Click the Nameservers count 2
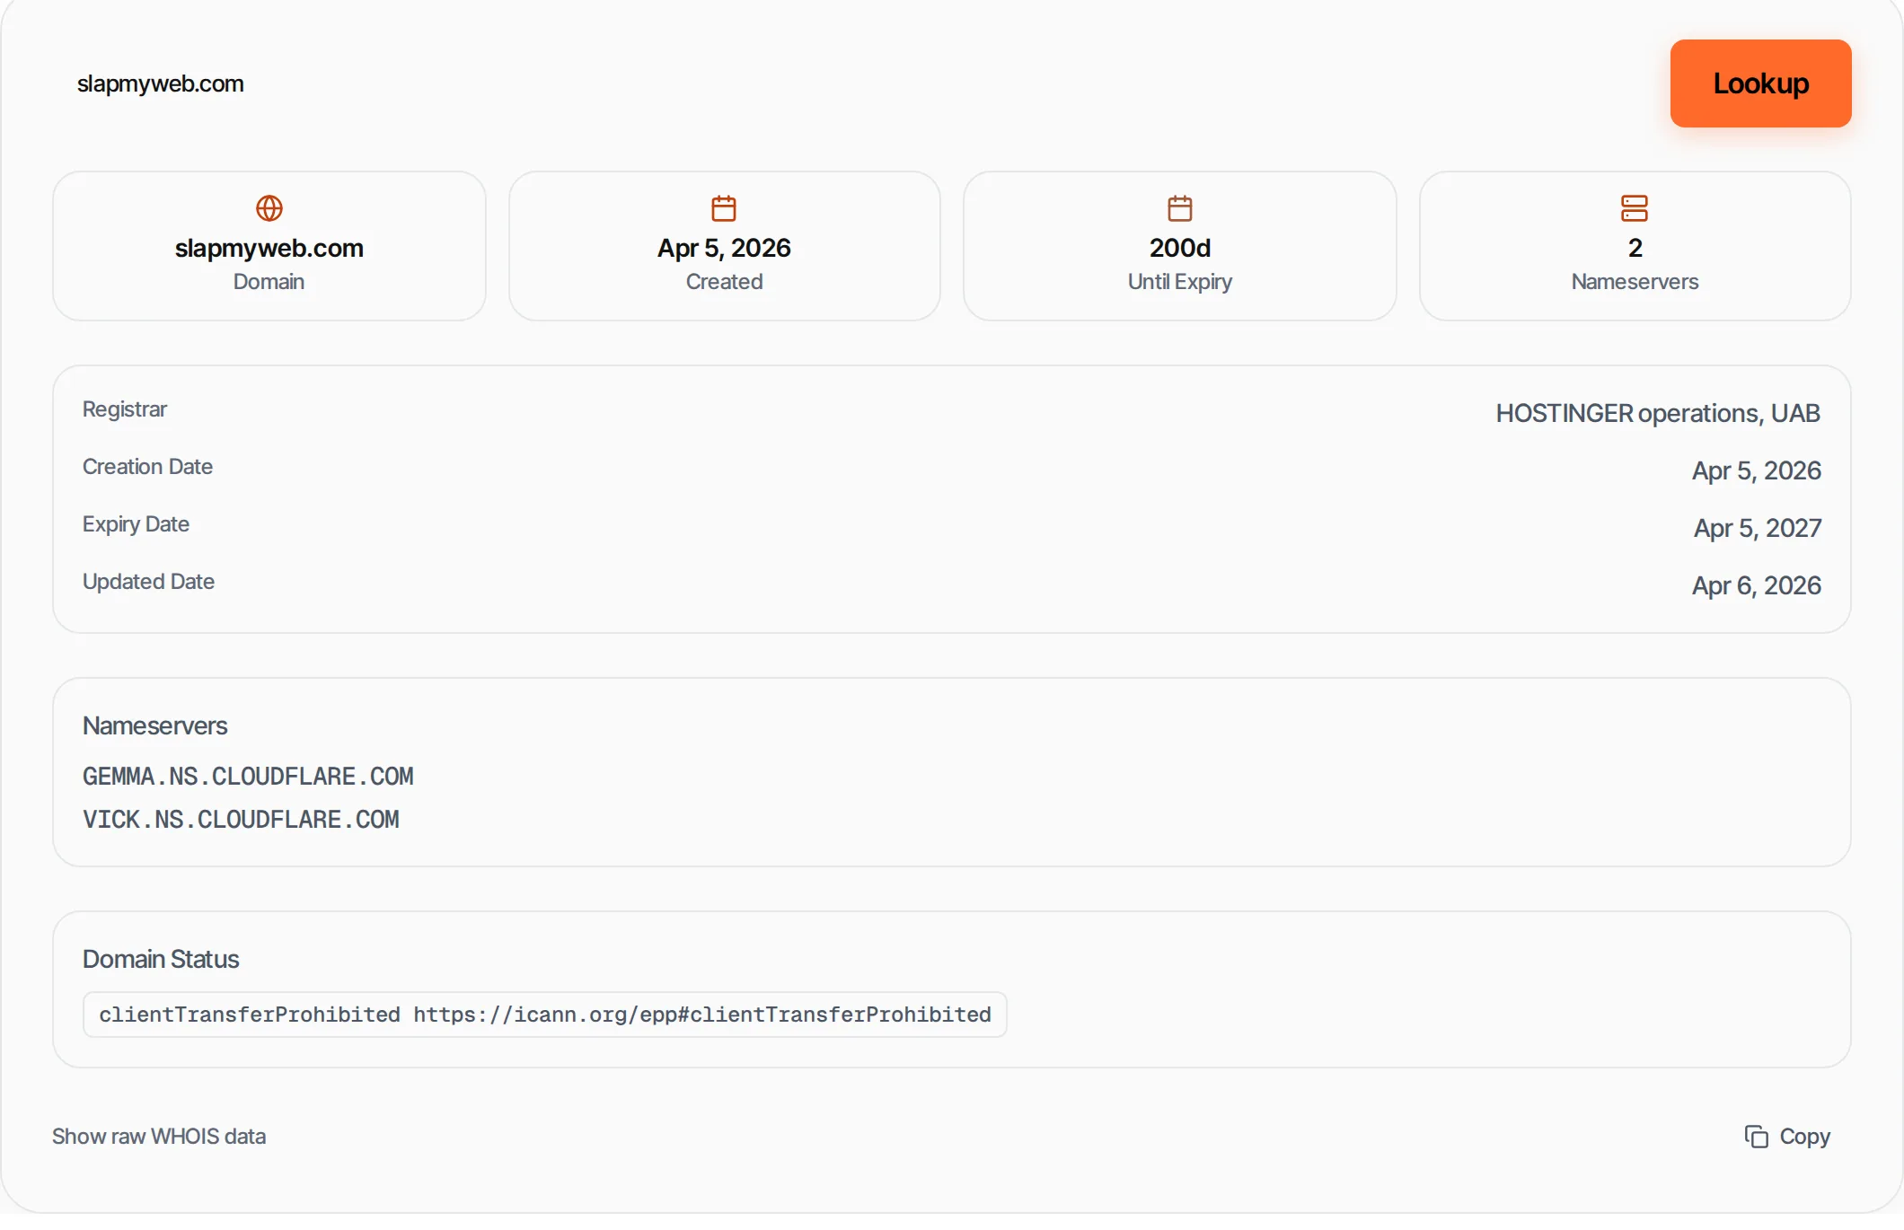The width and height of the screenshot is (1904, 1230). 1635,248
